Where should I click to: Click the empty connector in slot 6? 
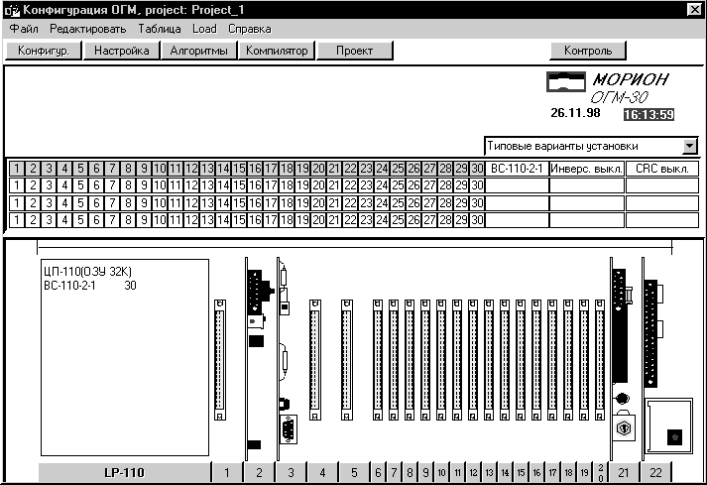pos(378,360)
